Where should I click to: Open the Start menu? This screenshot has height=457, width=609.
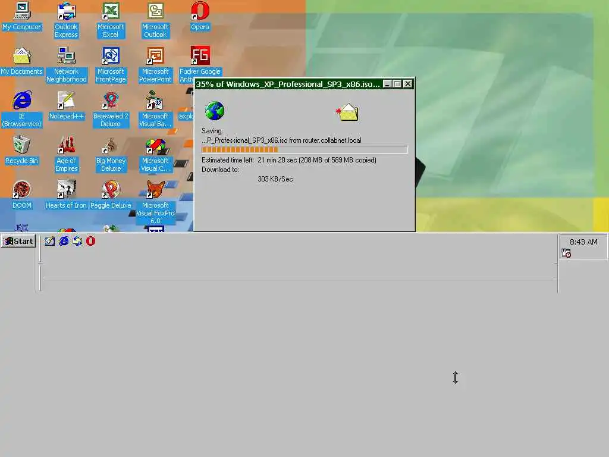tap(18, 242)
